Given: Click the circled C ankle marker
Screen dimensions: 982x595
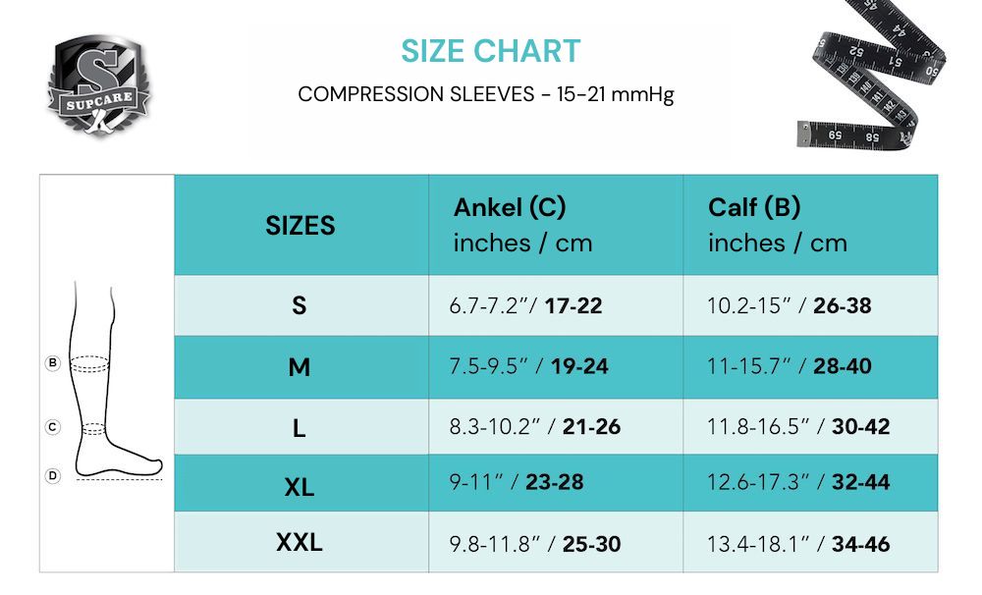Looking at the screenshot, I should tap(53, 427).
